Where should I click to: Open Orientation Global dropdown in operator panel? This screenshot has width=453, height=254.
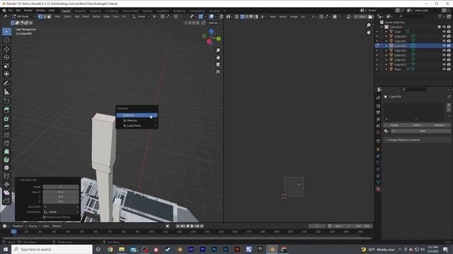61,212
